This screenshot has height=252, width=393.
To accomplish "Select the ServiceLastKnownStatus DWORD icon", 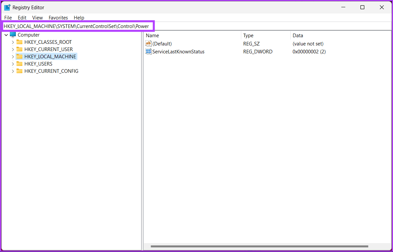I will [148, 52].
